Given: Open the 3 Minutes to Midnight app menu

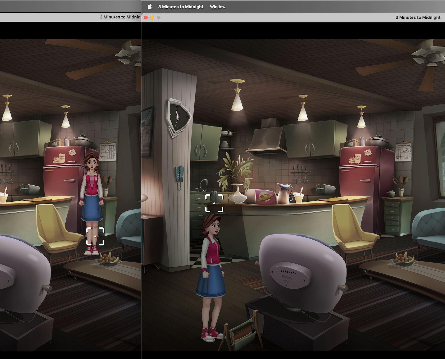Looking at the screenshot, I should tap(181, 7).
